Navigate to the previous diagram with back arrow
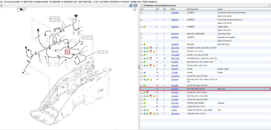This screenshot has width=271, height=130. (x=131, y=5)
